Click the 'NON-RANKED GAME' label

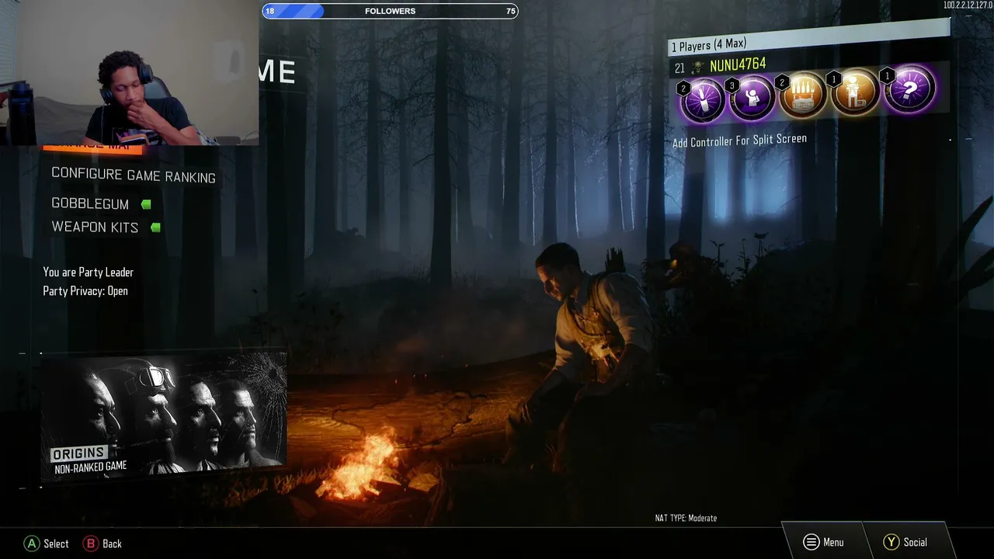(90, 467)
